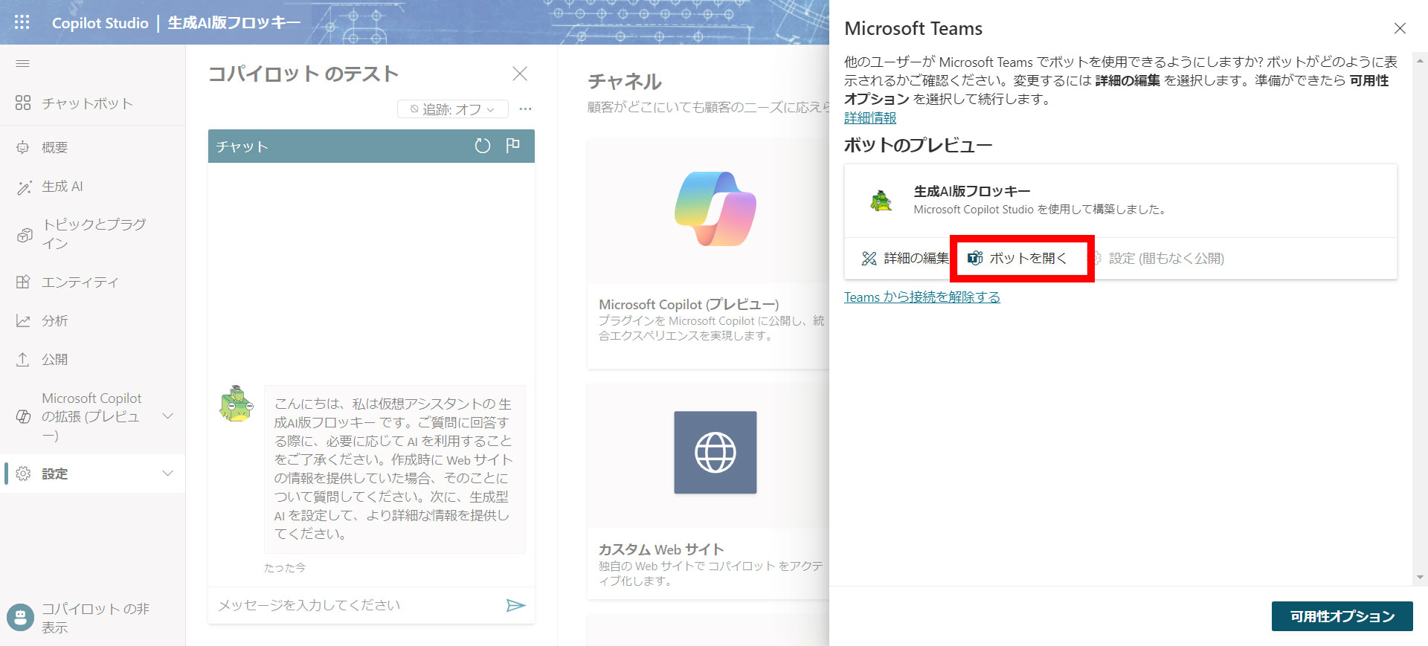1428x646 pixels.
Task: Collapse the sidebar with the hamburger icon
Action: pos(22,64)
